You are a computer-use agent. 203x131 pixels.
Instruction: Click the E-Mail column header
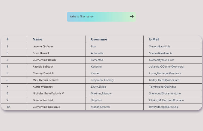coord(154,39)
